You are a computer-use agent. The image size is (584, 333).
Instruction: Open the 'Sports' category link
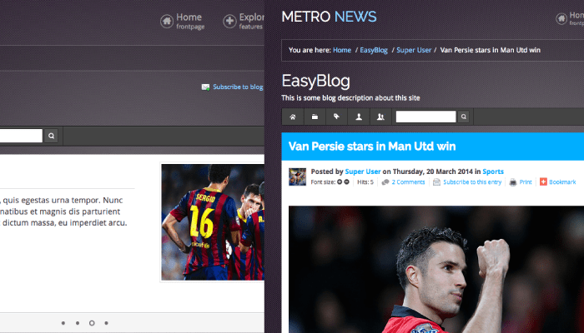(x=492, y=171)
